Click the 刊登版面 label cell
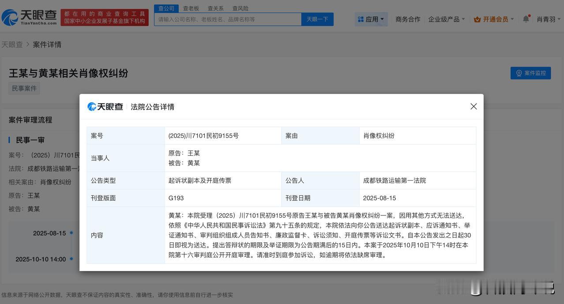 (x=126, y=198)
